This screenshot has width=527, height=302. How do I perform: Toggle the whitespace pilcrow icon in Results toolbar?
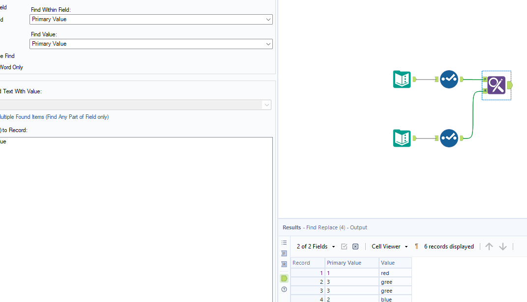point(416,246)
